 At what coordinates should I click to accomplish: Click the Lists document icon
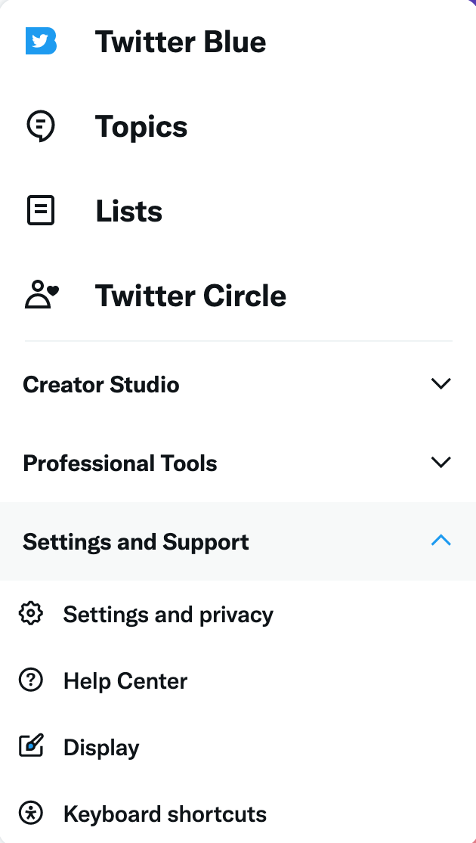(x=41, y=211)
